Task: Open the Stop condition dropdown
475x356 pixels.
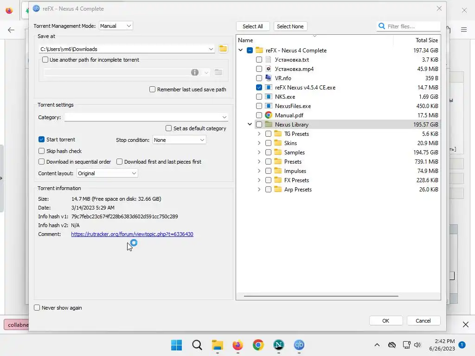Action: click(x=179, y=140)
